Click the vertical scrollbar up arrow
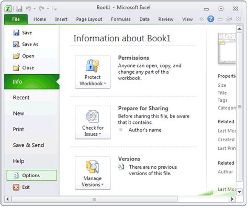Screen dimensions: 248x208 point(240,29)
